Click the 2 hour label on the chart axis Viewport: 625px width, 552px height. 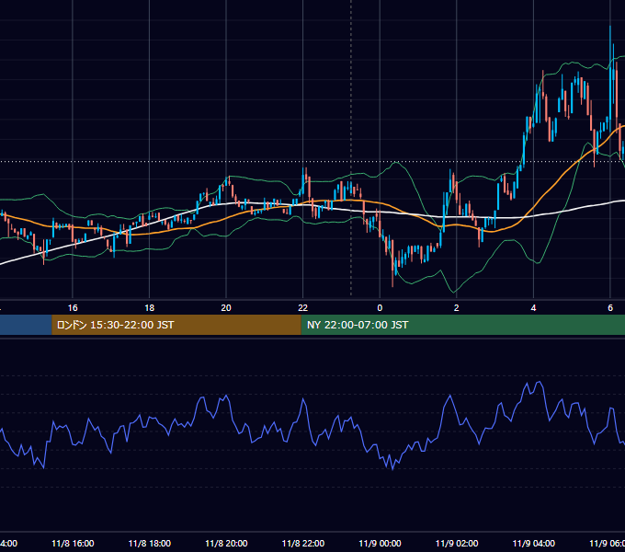457,308
